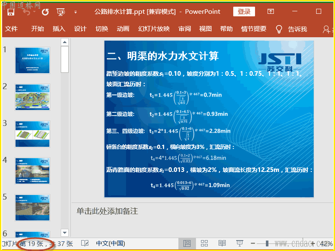
Task: Open the 幻灯片放映 ribbon tab
Action: 154,29
